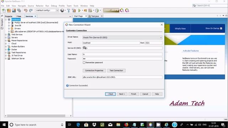Expand the Drivers node

9,28
